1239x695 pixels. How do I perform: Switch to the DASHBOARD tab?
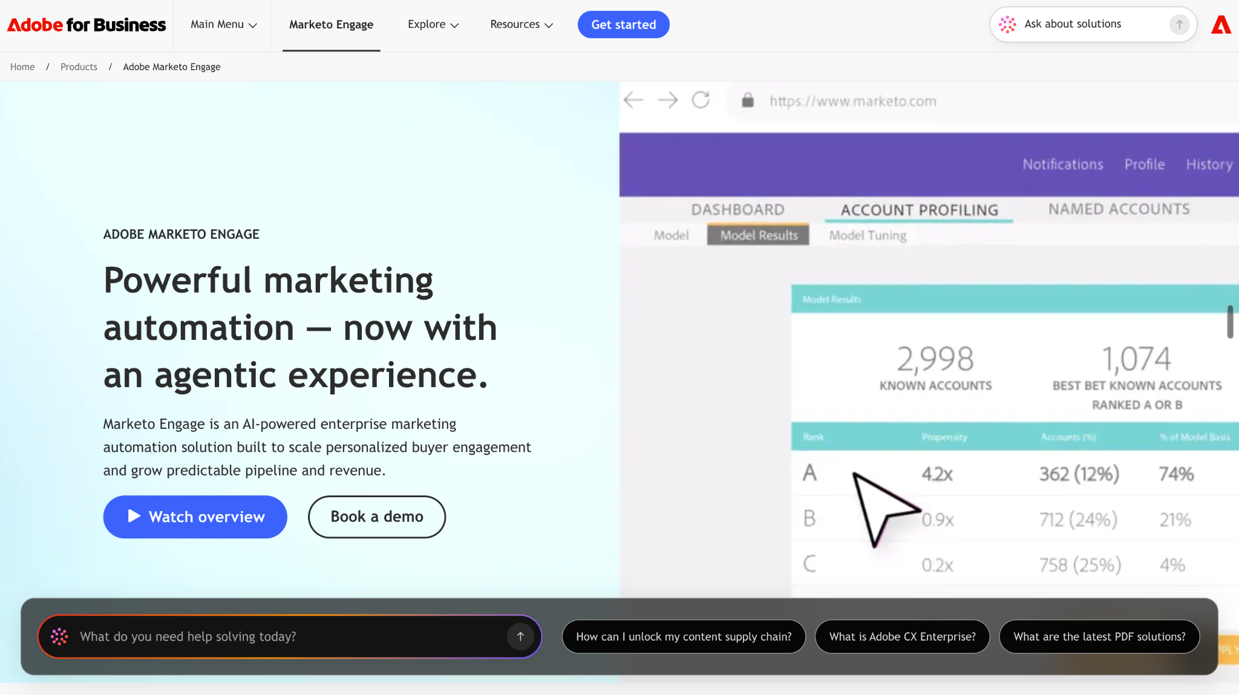click(737, 210)
